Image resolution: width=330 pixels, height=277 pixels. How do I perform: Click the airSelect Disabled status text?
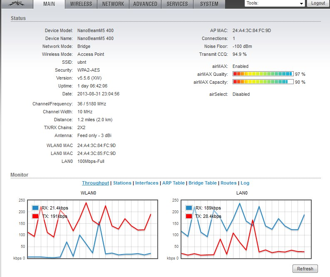[x=241, y=94]
